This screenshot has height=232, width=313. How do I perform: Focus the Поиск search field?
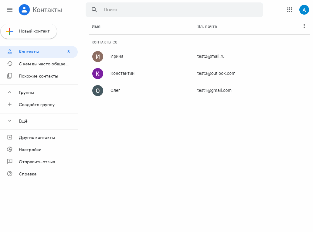point(174,10)
